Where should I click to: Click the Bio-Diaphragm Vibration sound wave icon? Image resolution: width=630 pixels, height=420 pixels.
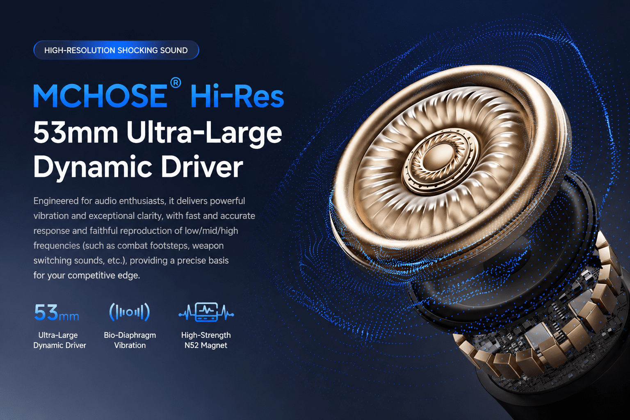pos(130,313)
